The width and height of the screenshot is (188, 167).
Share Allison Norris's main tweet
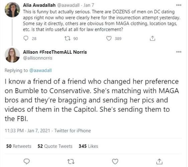159,161
